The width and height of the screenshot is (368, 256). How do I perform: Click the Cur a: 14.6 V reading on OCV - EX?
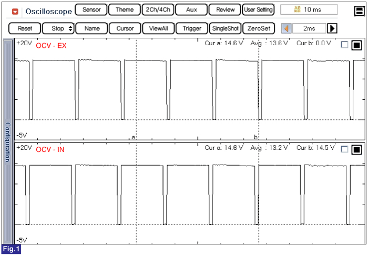pyautogui.click(x=223, y=43)
